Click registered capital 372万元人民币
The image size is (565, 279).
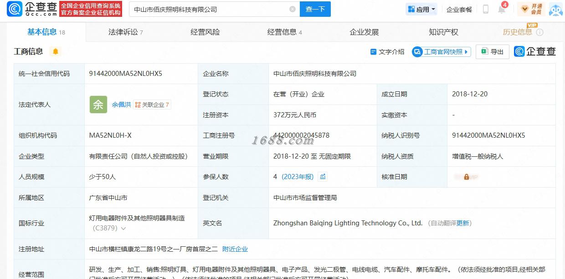click(x=295, y=115)
